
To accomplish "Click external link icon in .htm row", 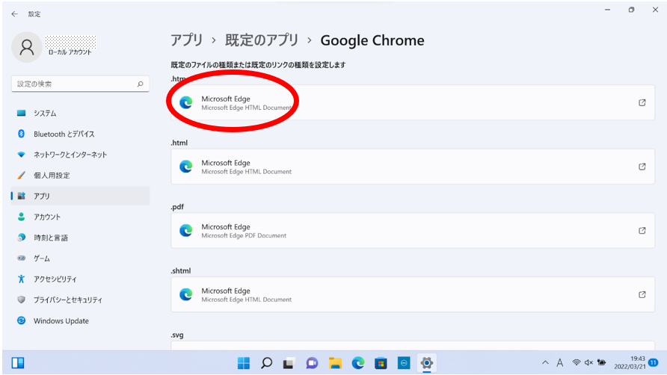I will pyautogui.click(x=642, y=102).
